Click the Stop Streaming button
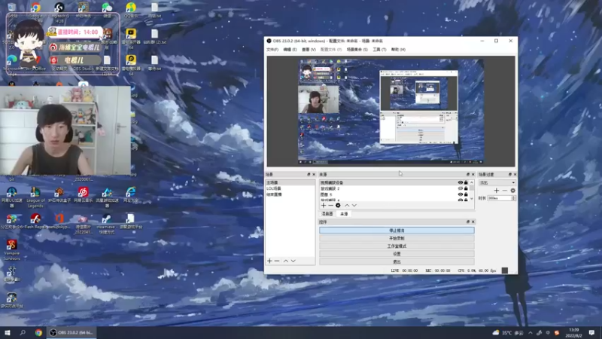This screenshot has width=602, height=339. click(397, 231)
